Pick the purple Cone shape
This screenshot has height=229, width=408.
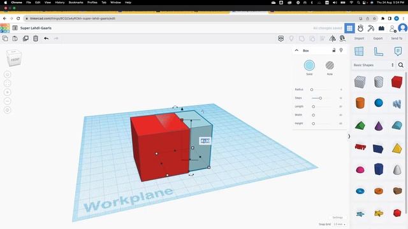[x=379, y=126]
